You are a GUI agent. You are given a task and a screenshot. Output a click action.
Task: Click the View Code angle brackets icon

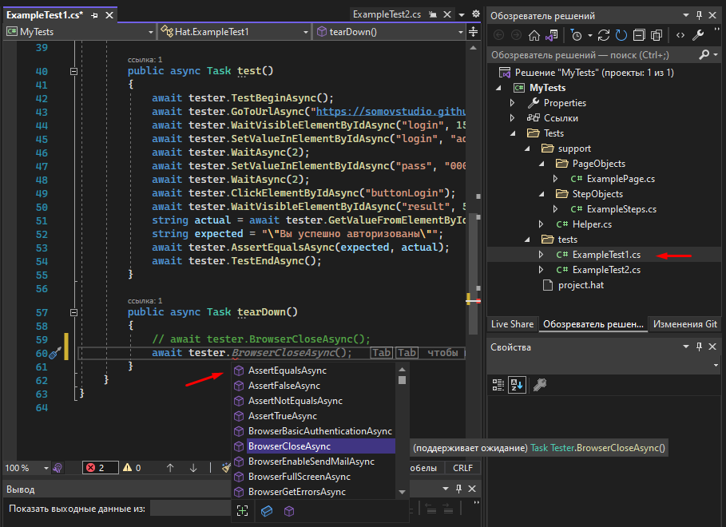coord(680,35)
